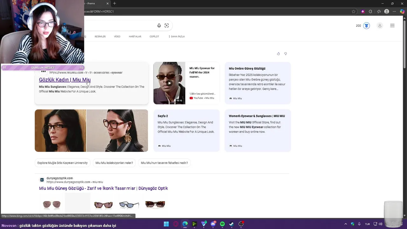Open browser profile avatar

[387, 11]
